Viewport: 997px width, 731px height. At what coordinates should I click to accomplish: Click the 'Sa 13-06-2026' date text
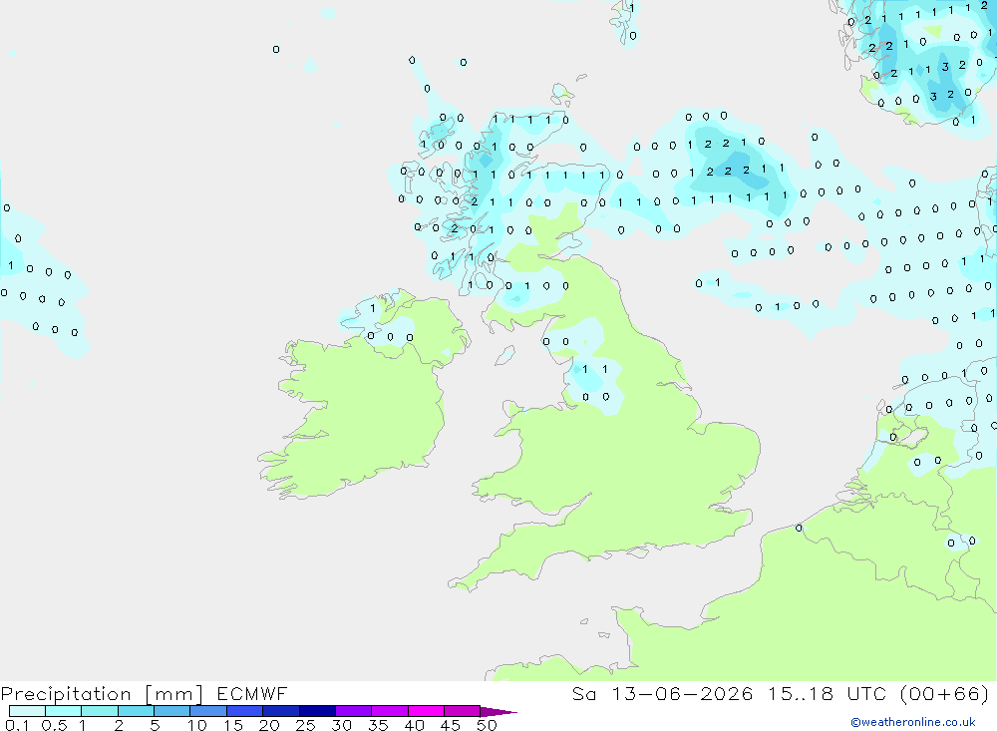coord(663,693)
